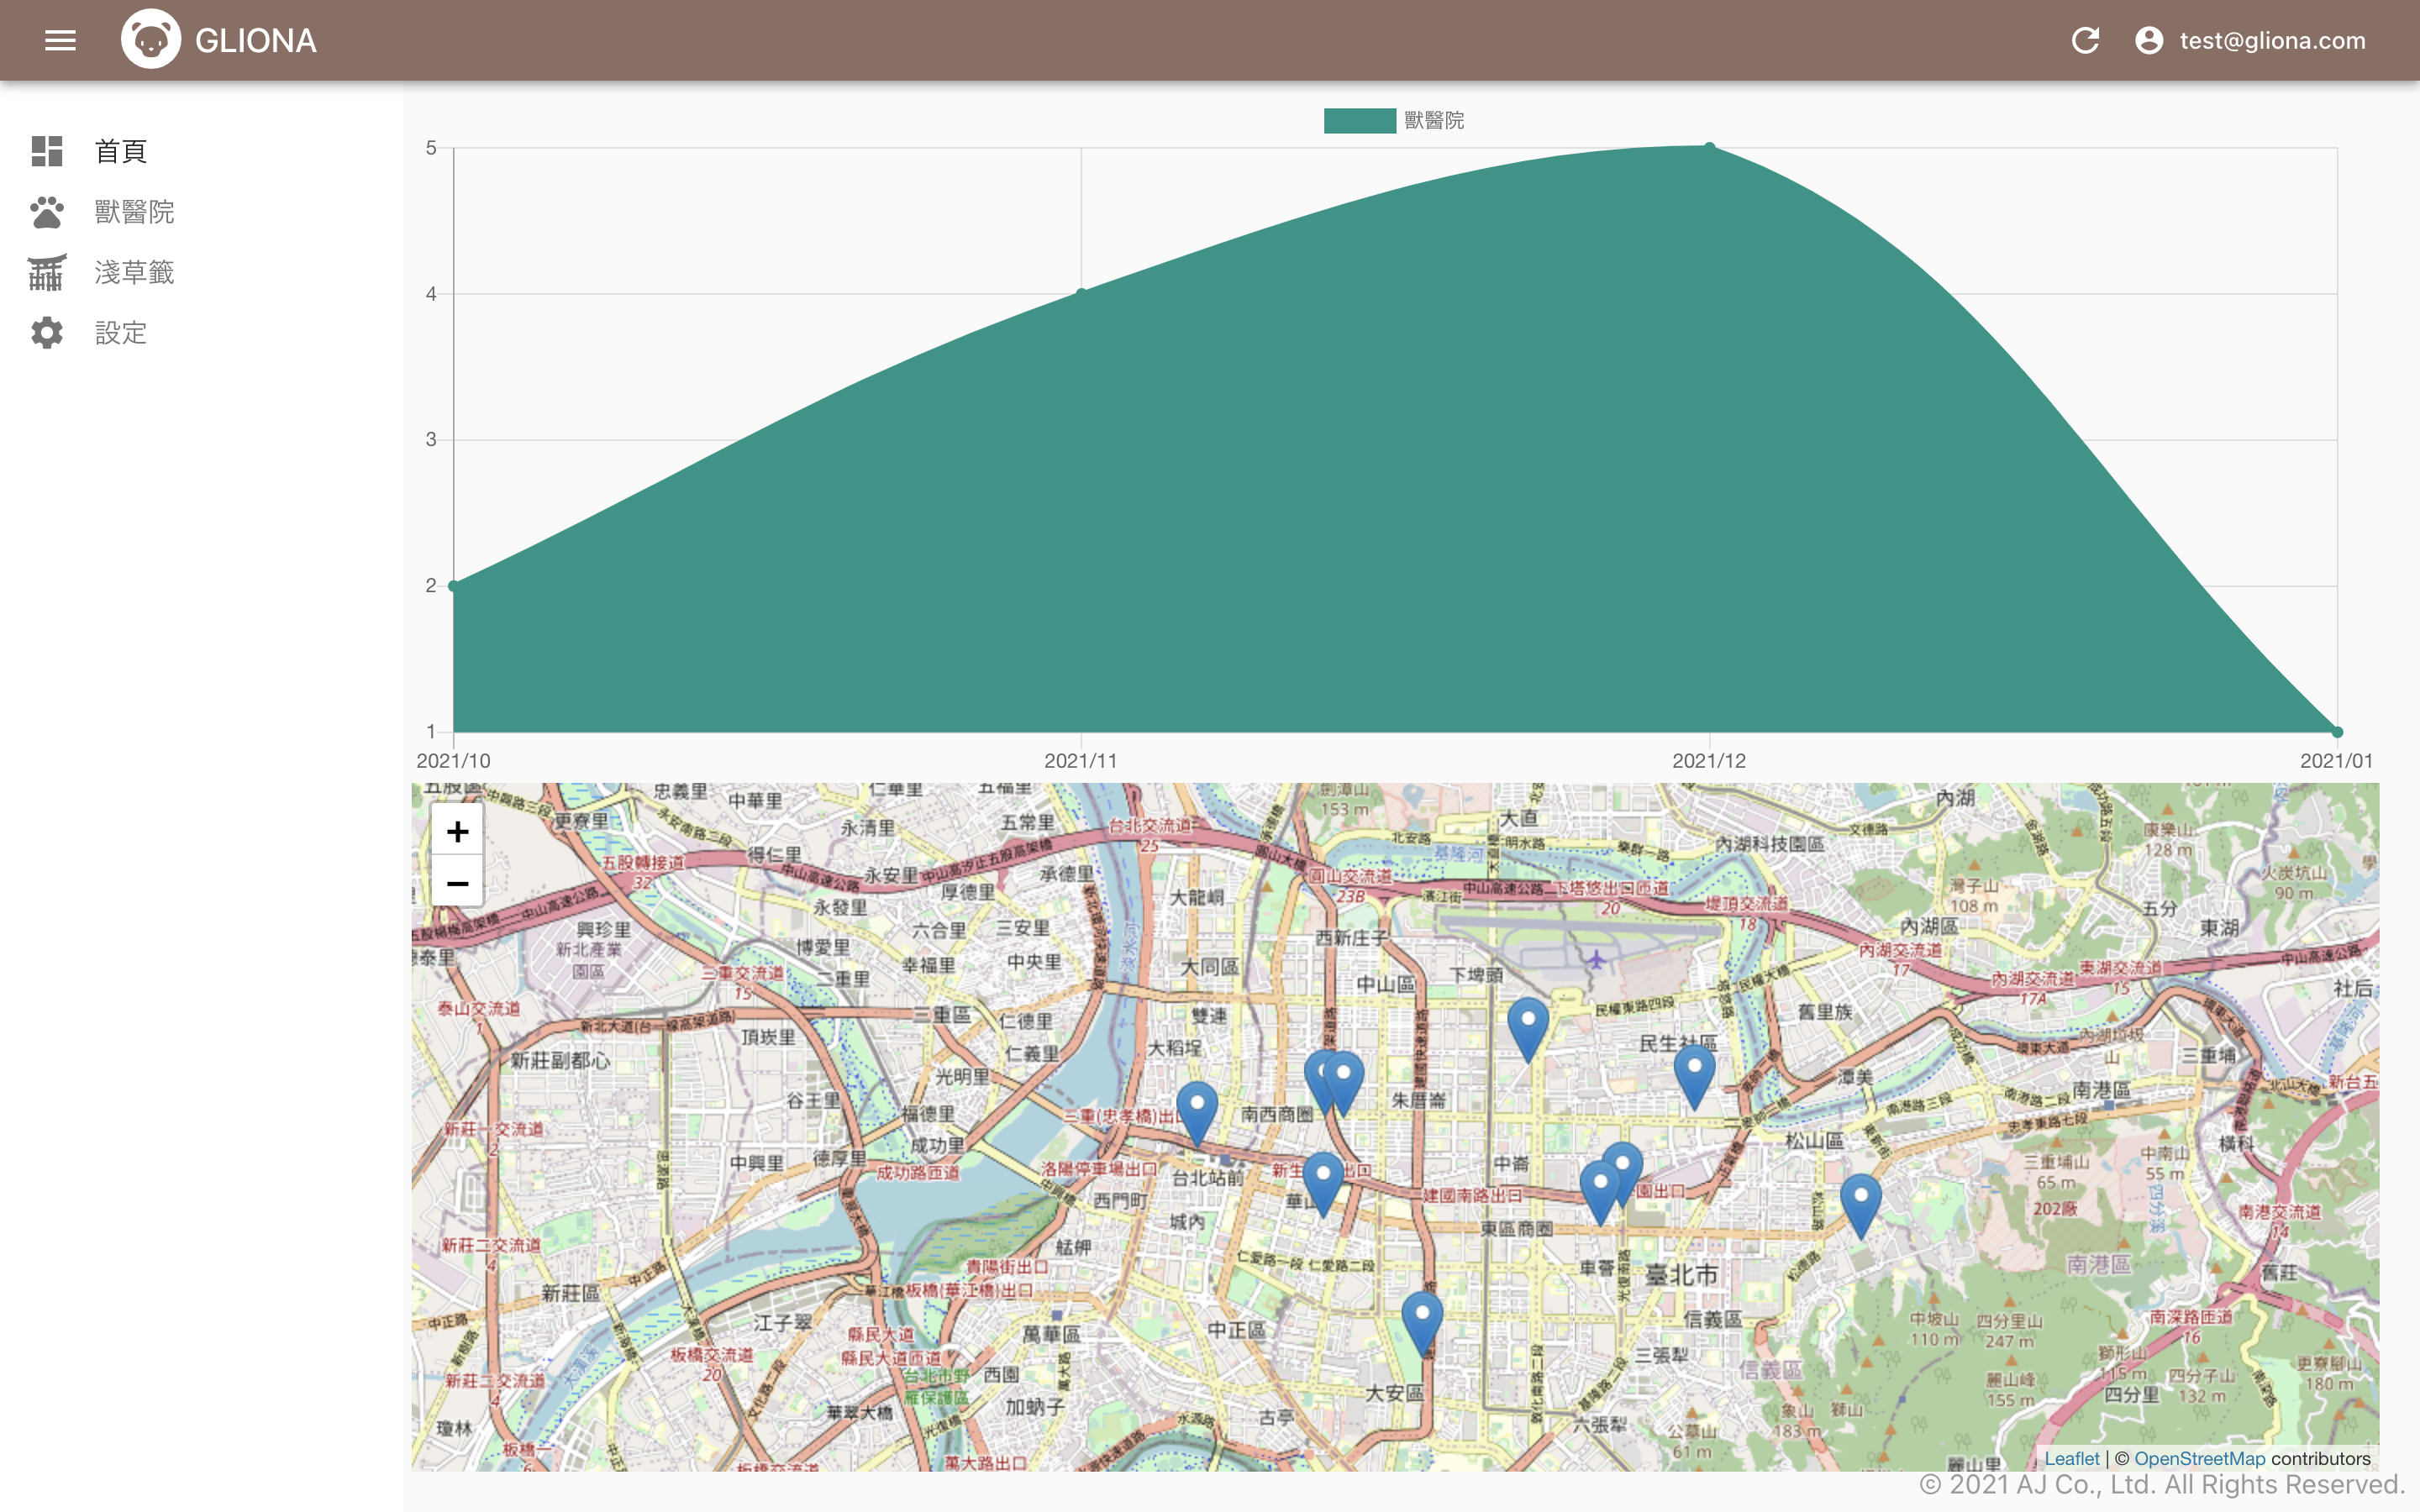Click the GLIONA bear logo
This screenshot has width=2420, height=1512.
(x=151, y=40)
